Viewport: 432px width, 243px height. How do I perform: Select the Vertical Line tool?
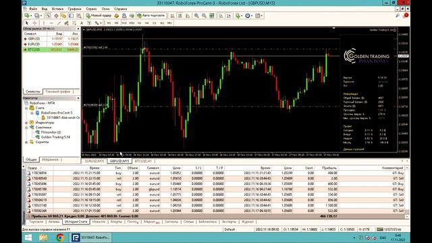tap(43, 23)
